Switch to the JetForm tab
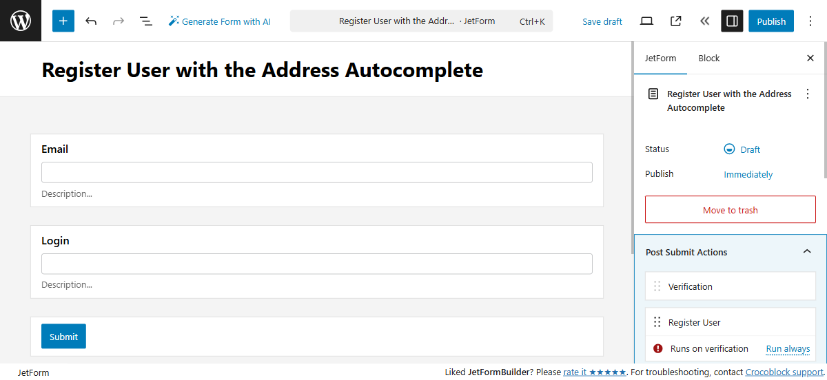The height and width of the screenshot is (380, 827). pyautogui.click(x=660, y=59)
